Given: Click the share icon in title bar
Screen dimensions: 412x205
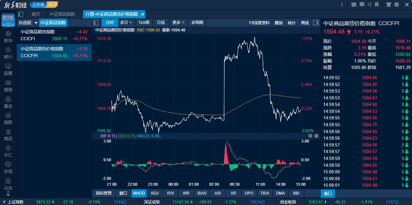Looking at the screenshot, I should point(369,5).
